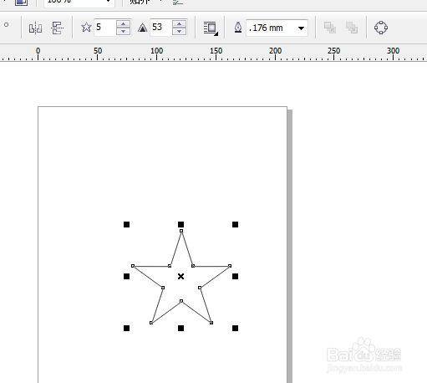The image size is (427, 383).
Task: Click the ruler mark labeled 0
Action: 38,51
